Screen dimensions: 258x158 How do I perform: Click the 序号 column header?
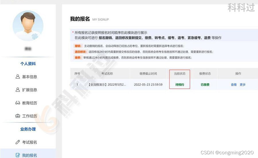coord(77,74)
